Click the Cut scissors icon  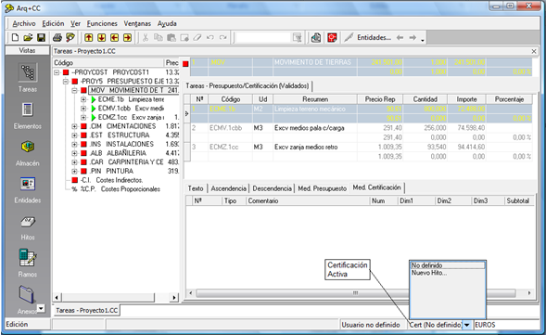tap(146, 37)
